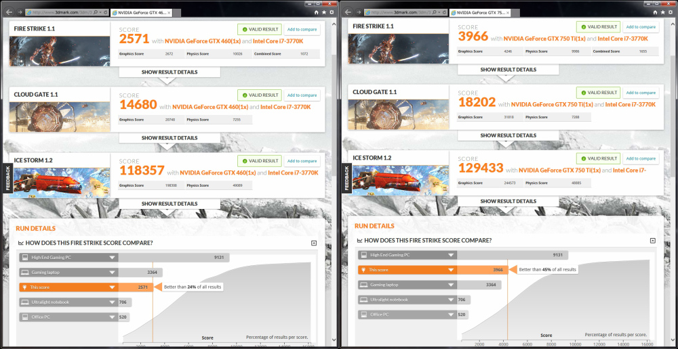678x349 pixels.
Task: Open Favorites star in the right browser window
Action: [663, 12]
